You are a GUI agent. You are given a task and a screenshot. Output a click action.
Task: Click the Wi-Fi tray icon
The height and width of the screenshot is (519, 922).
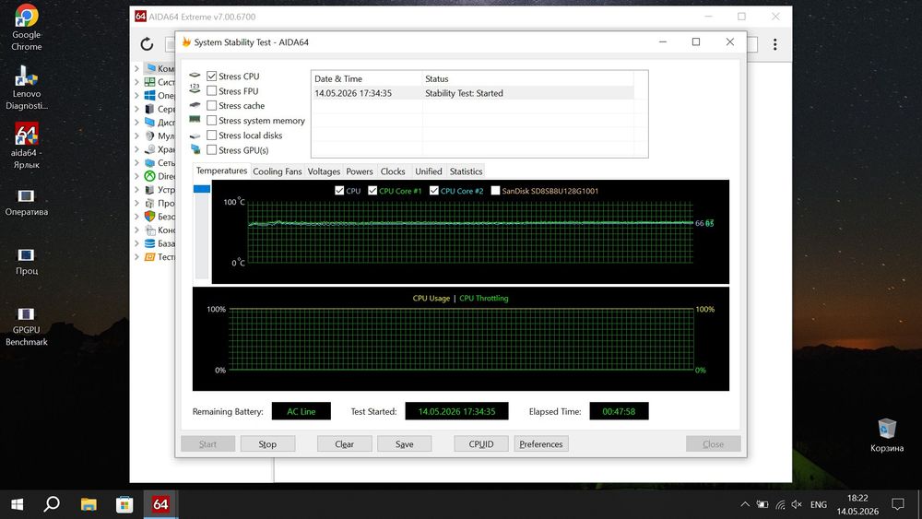point(780,504)
